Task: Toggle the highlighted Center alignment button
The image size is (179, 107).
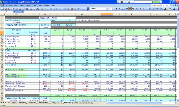Action: click(130, 9)
